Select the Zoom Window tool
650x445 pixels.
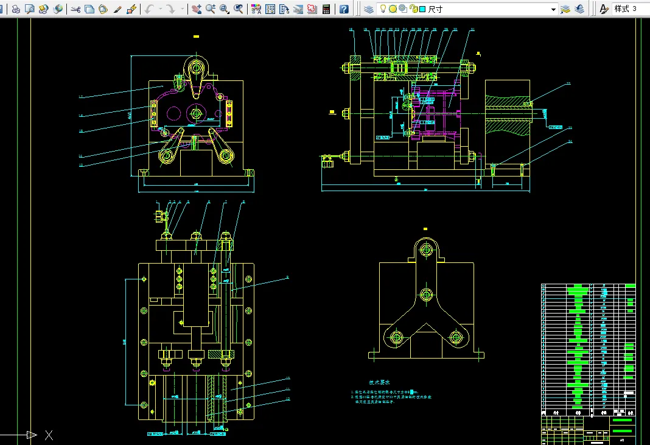pos(224,9)
